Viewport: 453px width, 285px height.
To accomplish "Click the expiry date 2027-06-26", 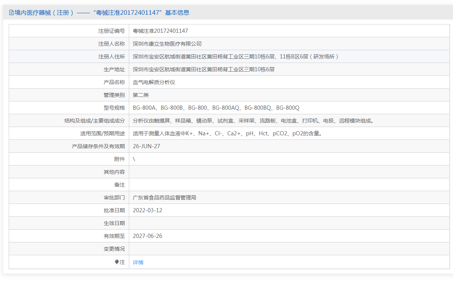I will tap(147, 236).
